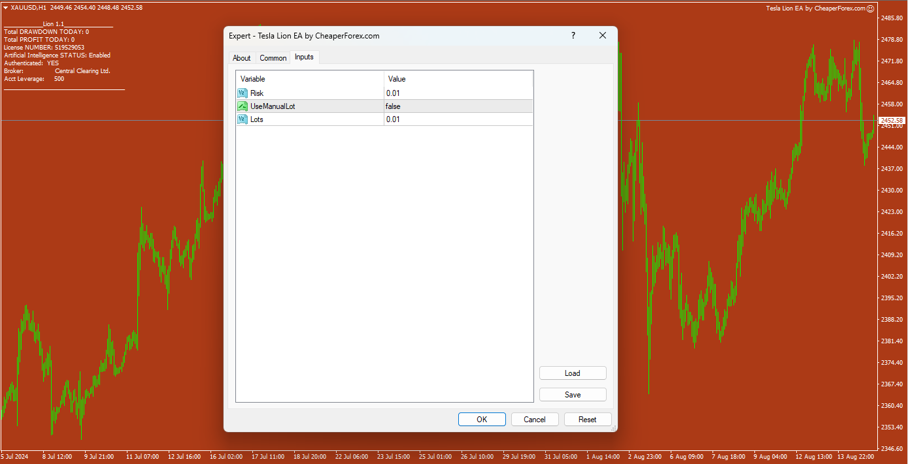This screenshot has height=464, width=908.
Task: Click the smiley face EA status icon
Action: point(870,8)
